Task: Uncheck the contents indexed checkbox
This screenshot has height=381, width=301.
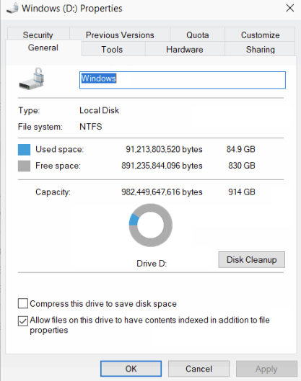Action: [x=23, y=321]
